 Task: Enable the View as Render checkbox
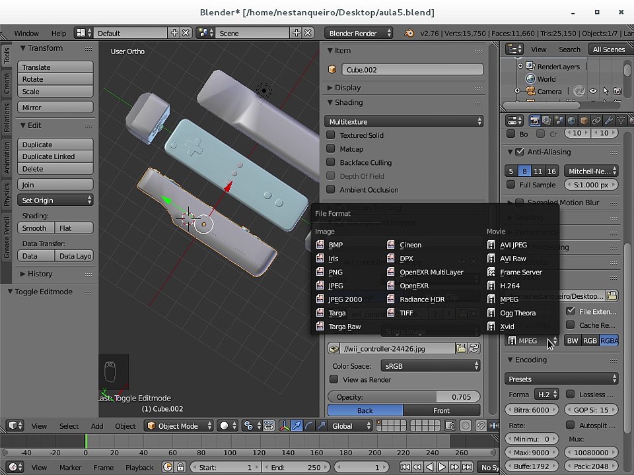334,379
